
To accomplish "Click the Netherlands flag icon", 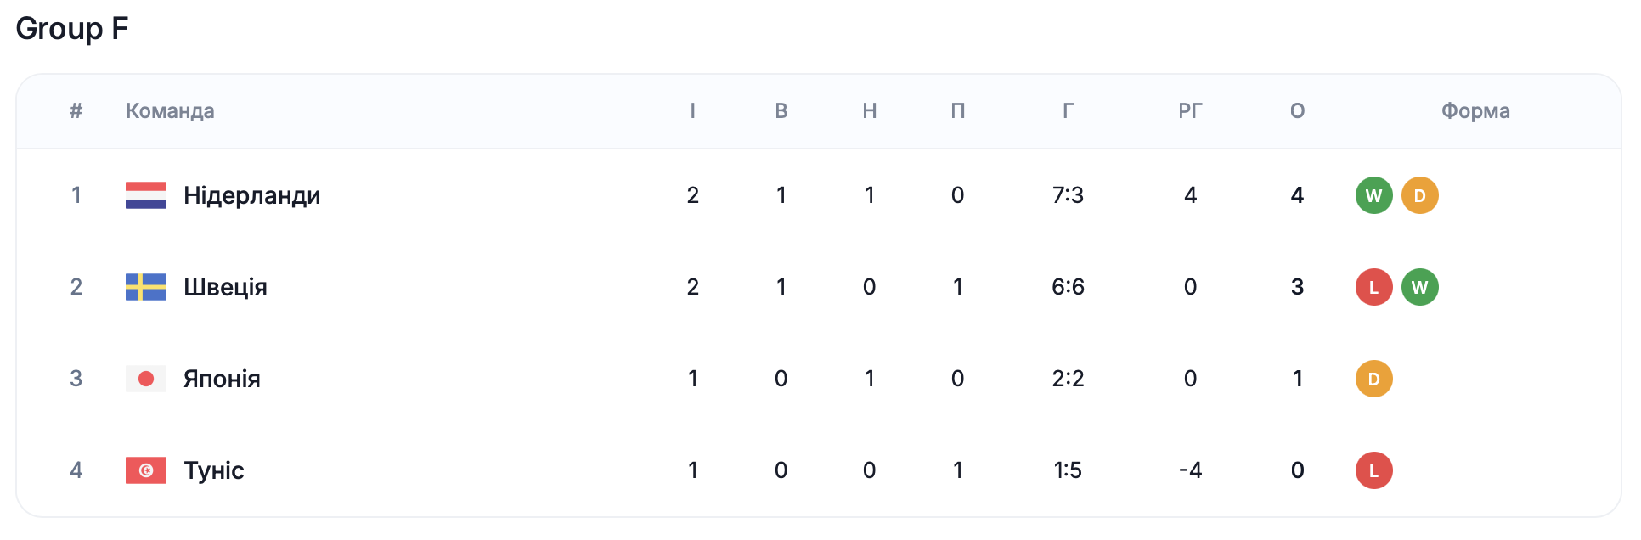I will pos(146,195).
